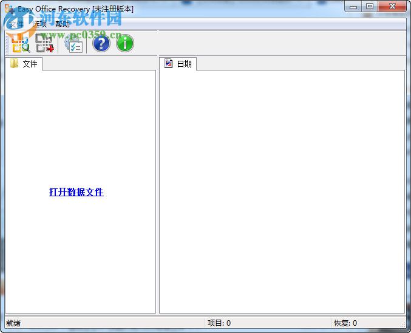
Task: Click the green info about icon
Action: (125, 43)
